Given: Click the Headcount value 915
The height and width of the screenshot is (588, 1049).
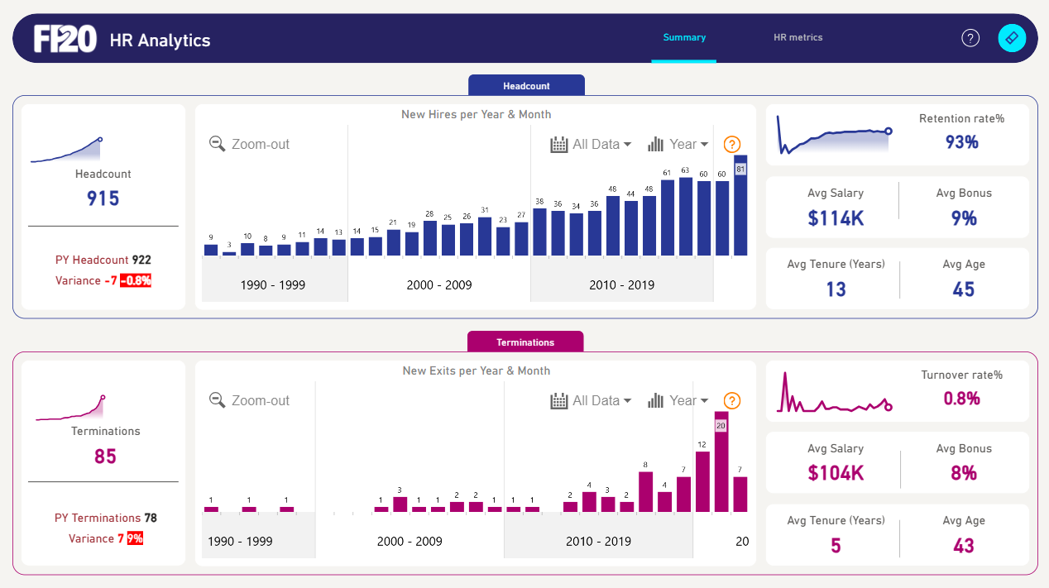Looking at the screenshot, I should point(103,198).
